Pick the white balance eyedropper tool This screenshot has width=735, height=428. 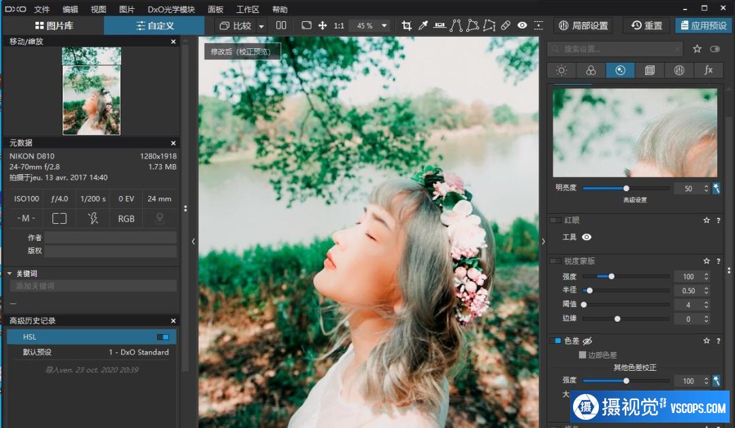coord(423,25)
